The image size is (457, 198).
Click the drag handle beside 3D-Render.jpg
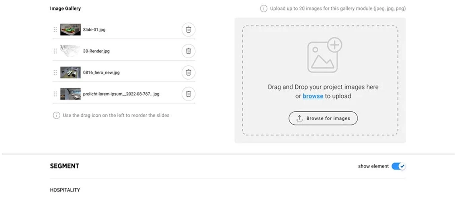coord(55,51)
